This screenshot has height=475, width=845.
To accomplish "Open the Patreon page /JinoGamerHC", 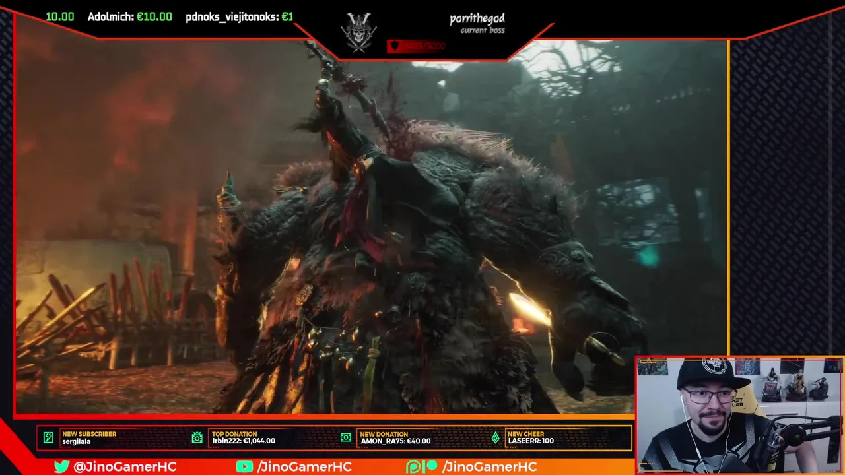I will point(489,466).
